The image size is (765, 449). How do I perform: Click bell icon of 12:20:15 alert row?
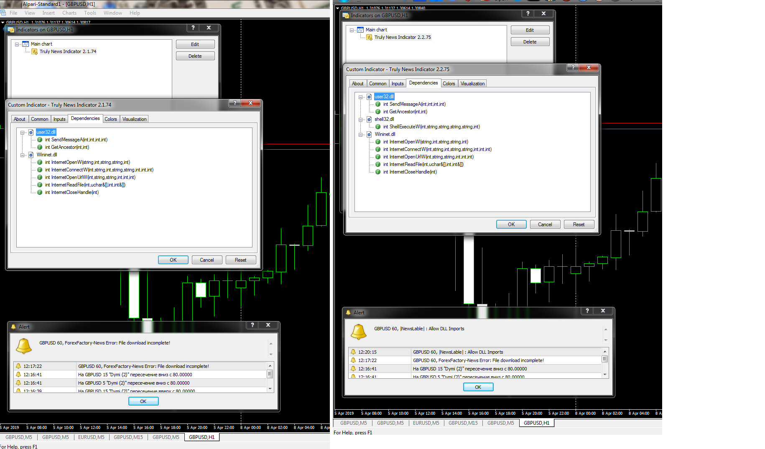353,352
